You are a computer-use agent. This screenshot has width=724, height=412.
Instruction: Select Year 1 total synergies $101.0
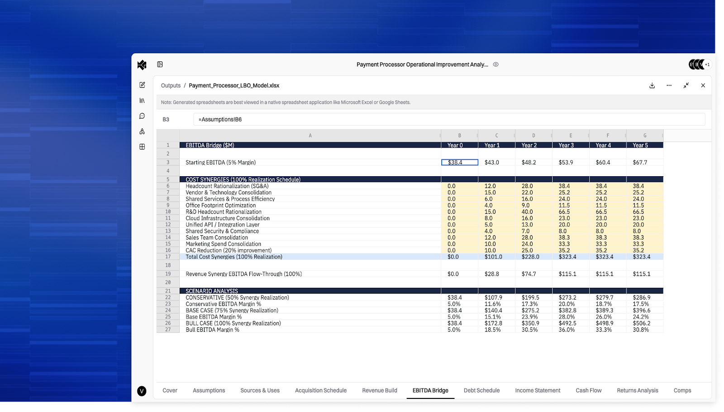496,257
